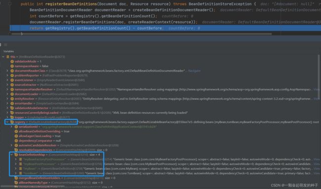This screenshot has width=321, height=189.
Task: Click View link on namespaceHandlerResolver row
Action: coord(317,89)
